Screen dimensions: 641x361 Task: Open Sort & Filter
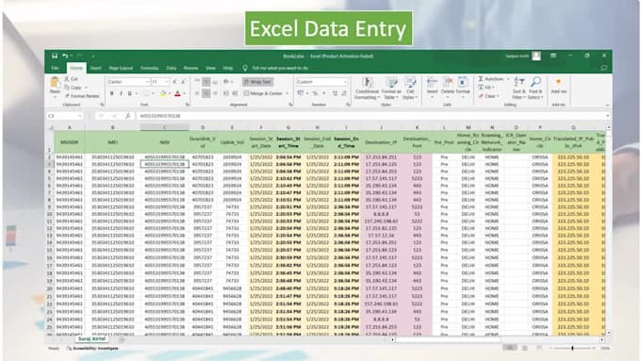point(519,88)
